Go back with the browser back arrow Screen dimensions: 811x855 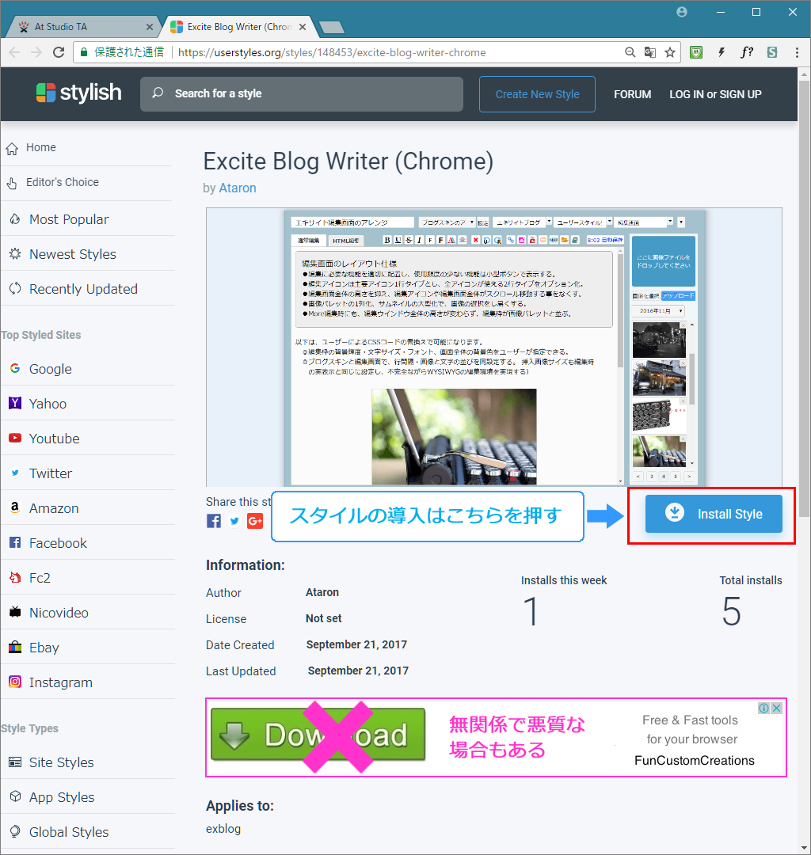[15, 52]
